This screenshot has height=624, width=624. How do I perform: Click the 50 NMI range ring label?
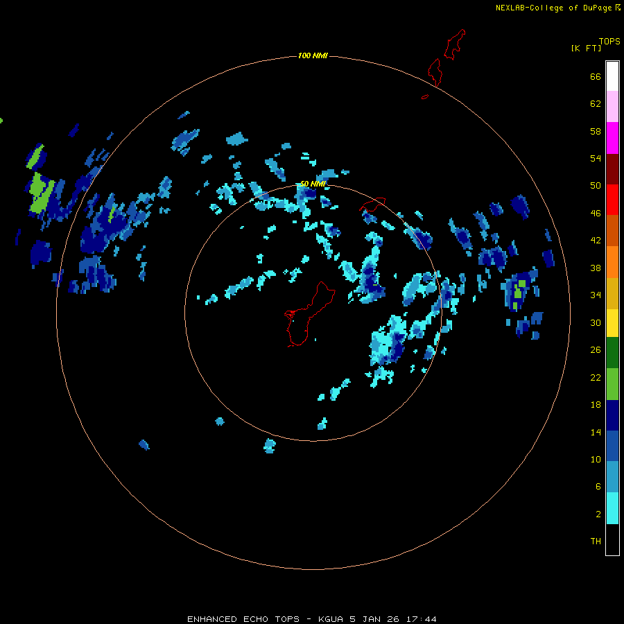(313, 184)
